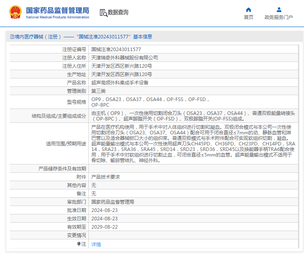Click the 有效期至 row label
The image size is (304, 254).
pyautogui.click(x=76, y=227)
